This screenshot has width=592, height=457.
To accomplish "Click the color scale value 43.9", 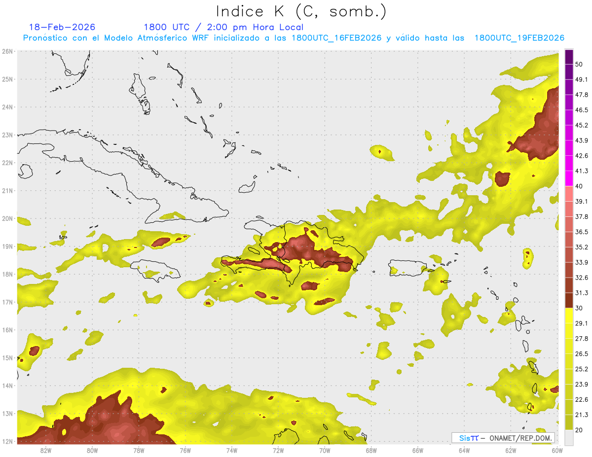I will (581, 141).
